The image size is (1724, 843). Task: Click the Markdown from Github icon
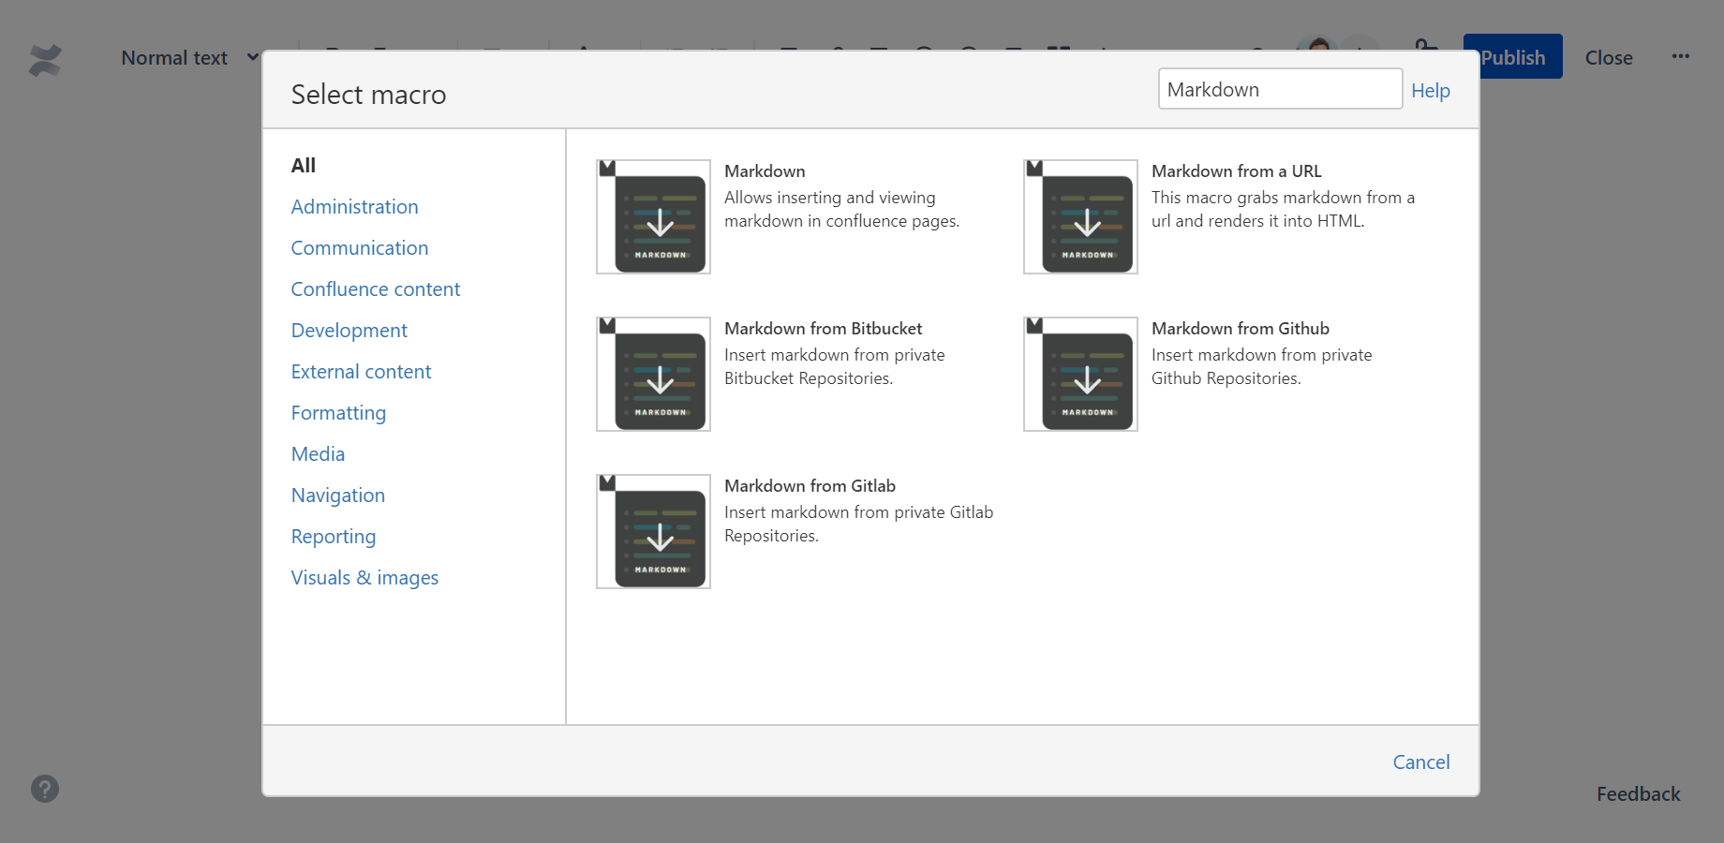(1080, 374)
